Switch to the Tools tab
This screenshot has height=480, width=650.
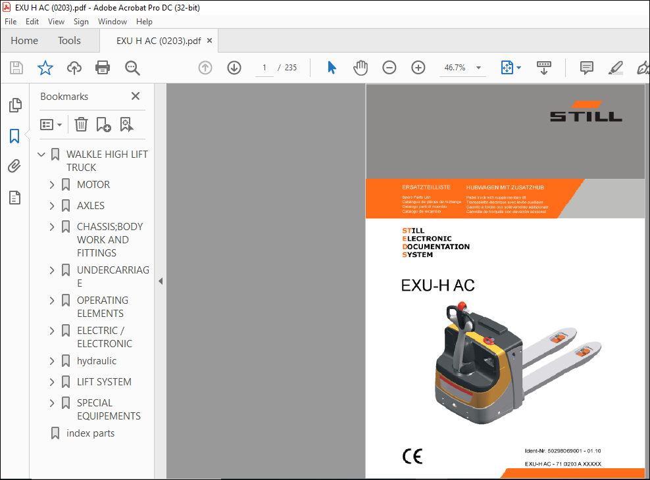pos(69,41)
